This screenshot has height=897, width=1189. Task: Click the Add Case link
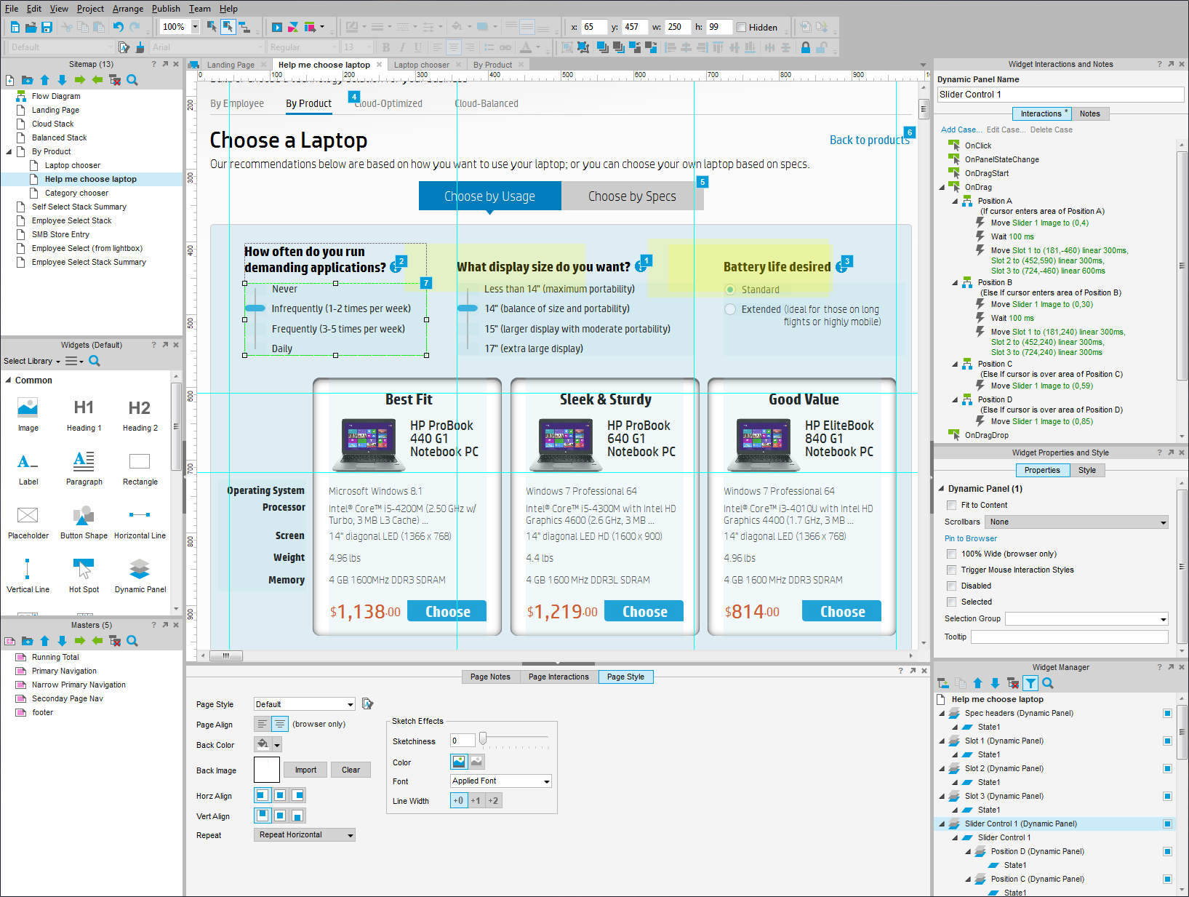(960, 129)
